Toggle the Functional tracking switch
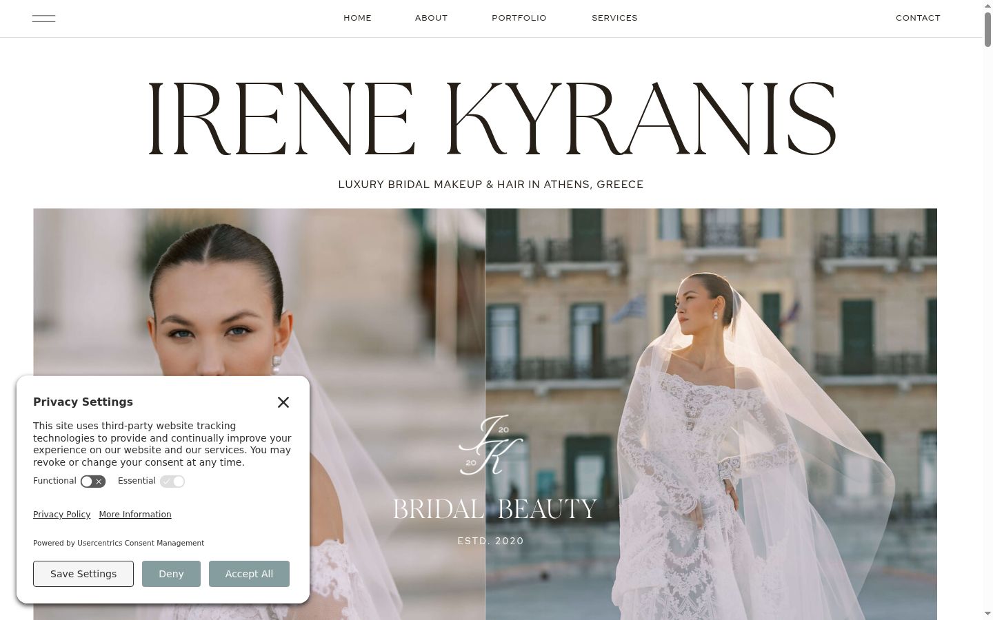993x620 pixels. click(x=93, y=482)
